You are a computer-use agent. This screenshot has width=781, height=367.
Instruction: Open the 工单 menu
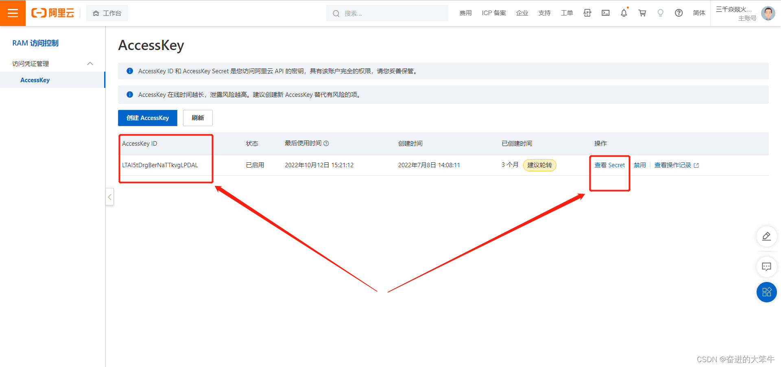567,13
